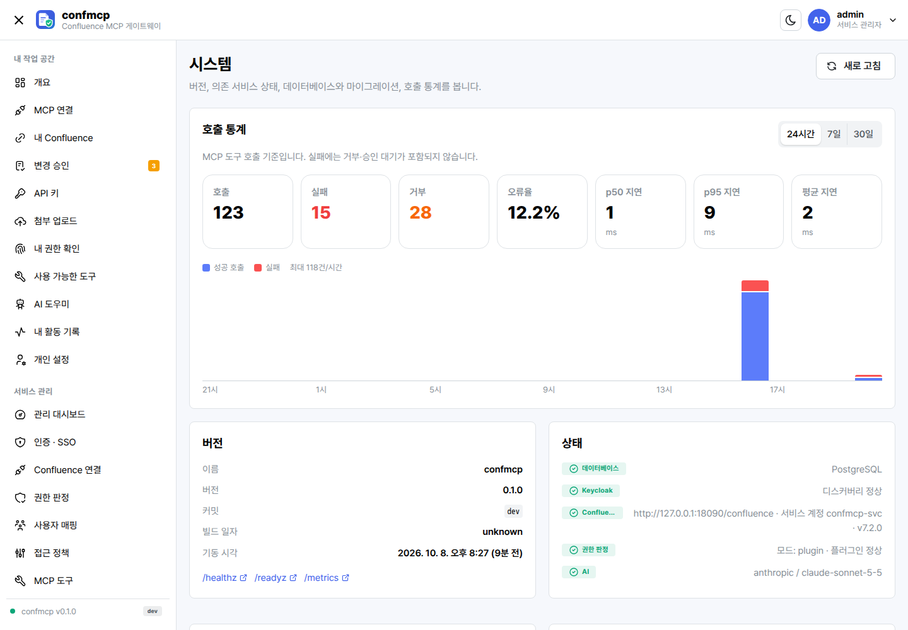Viewport: 908px width, 630px height.
Task: Click the red 실패 legend swatch
Action: pos(258,268)
